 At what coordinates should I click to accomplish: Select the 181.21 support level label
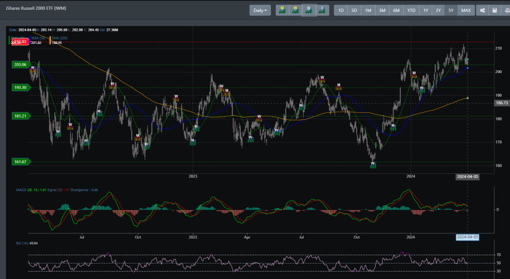(x=20, y=116)
